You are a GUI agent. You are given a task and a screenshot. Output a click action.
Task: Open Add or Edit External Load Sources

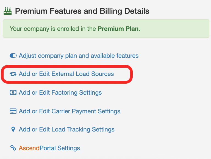coord(66,74)
